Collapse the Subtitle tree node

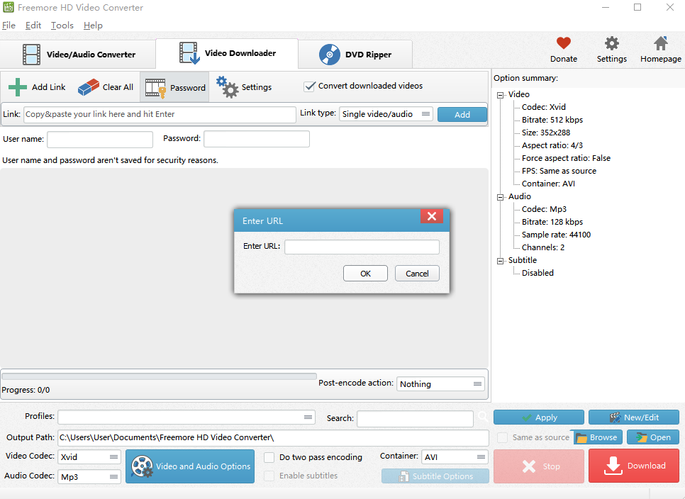[x=500, y=261]
